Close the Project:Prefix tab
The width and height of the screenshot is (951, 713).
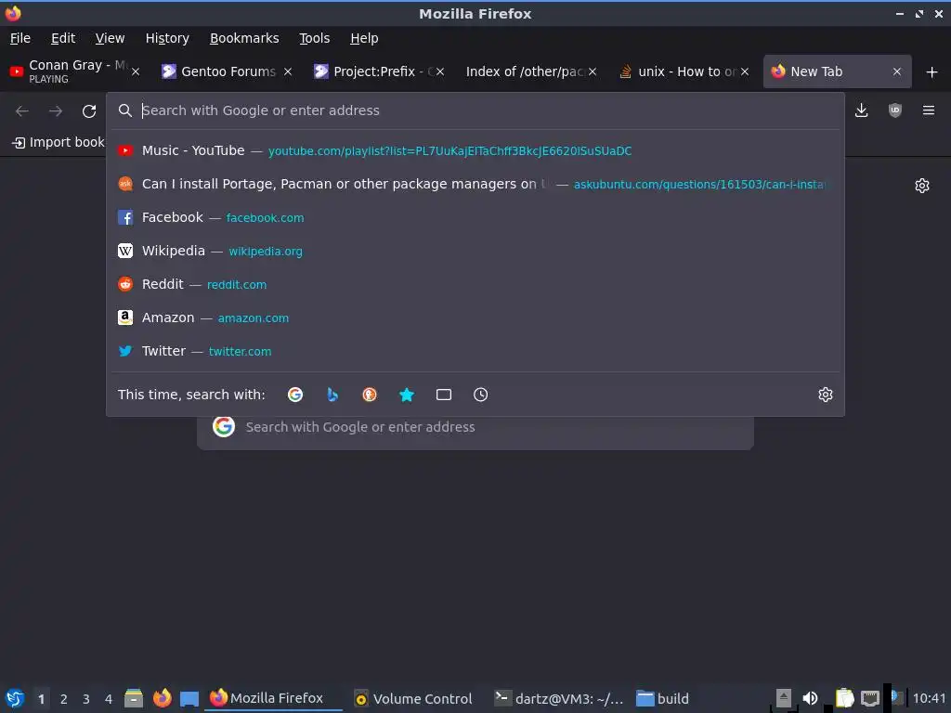point(440,71)
